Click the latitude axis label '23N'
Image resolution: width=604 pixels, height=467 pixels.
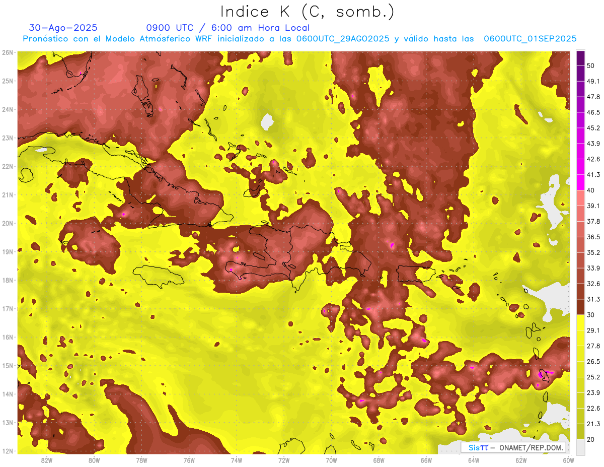[x=8, y=138]
